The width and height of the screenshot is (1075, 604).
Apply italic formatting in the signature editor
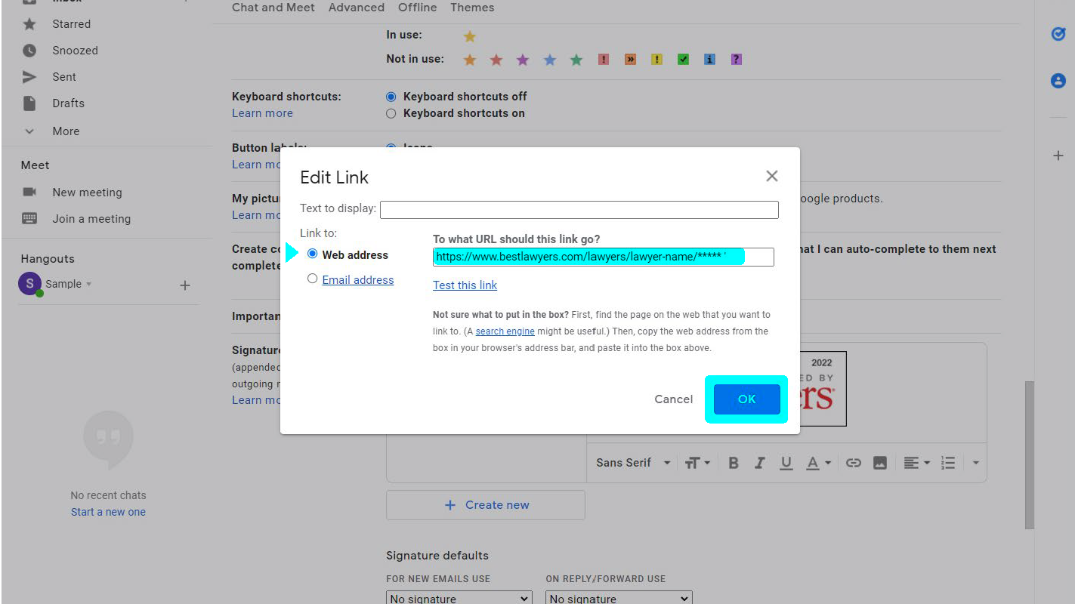pos(759,462)
